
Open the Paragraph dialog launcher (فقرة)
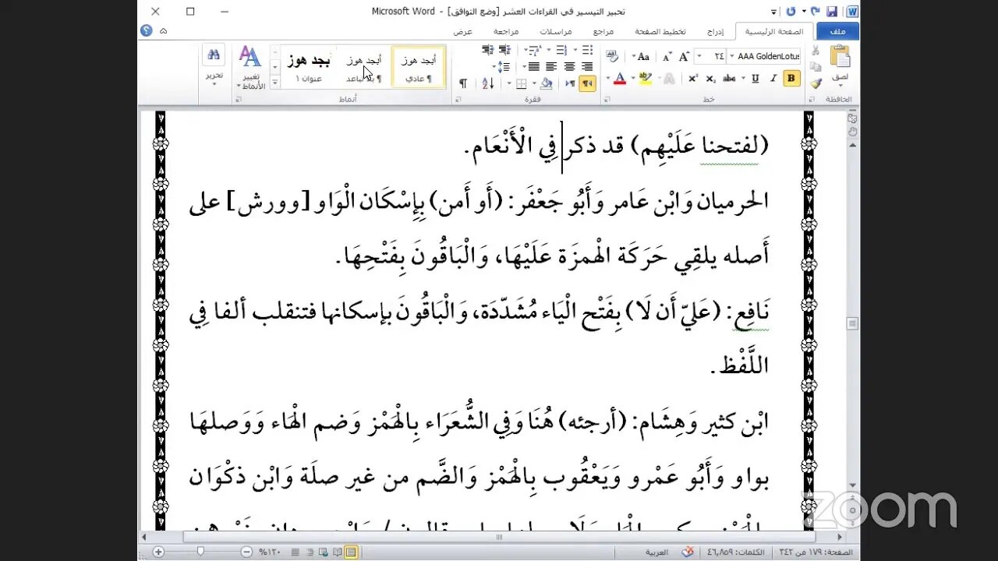tap(458, 100)
